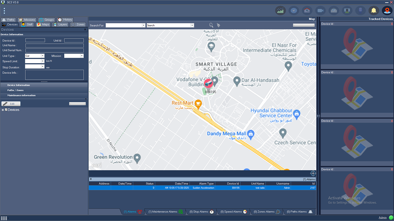Screen dimensions: 394x221
Task: Pin the Devices panel with pushpin icon
Action: point(85,30)
